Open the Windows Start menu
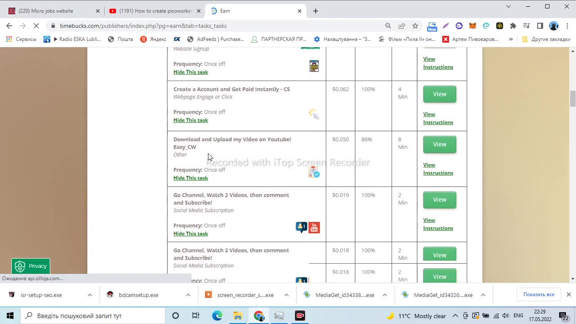576x324 pixels. (10, 316)
